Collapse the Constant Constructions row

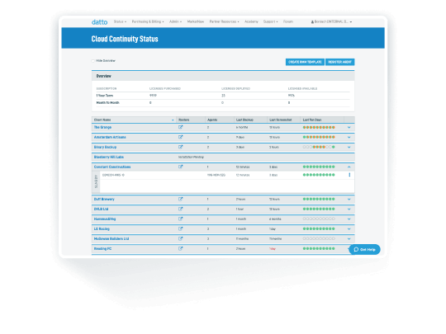point(349,167)
